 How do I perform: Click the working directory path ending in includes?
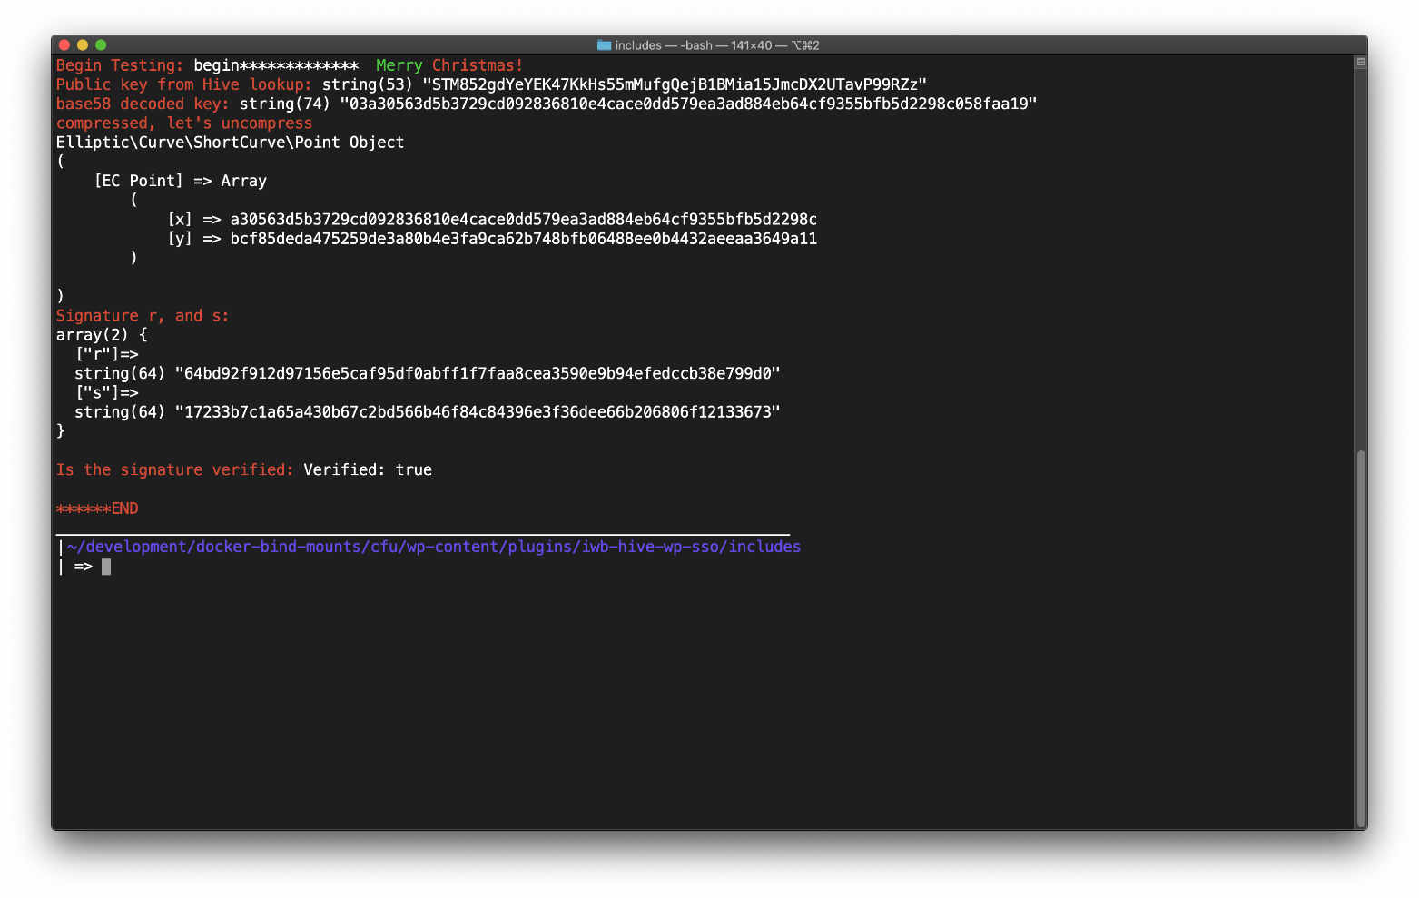[434, 547]
